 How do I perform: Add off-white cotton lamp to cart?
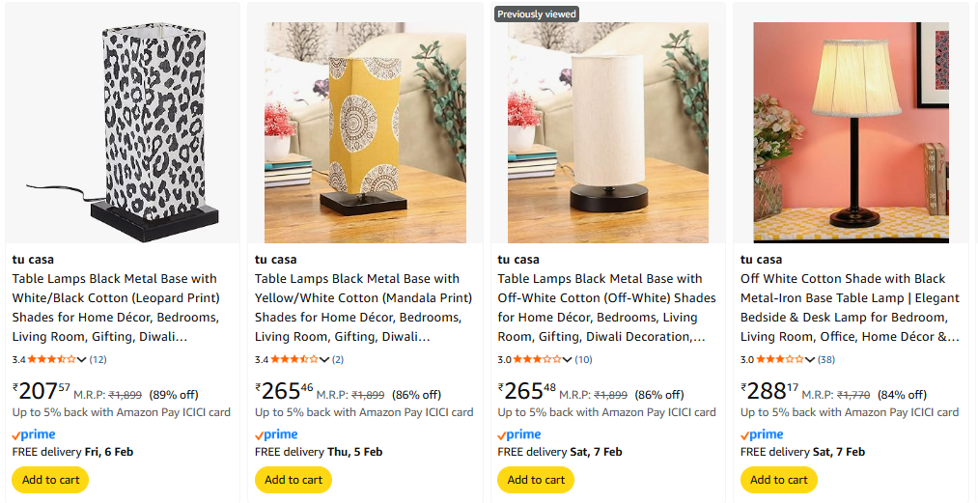(536, 480)
